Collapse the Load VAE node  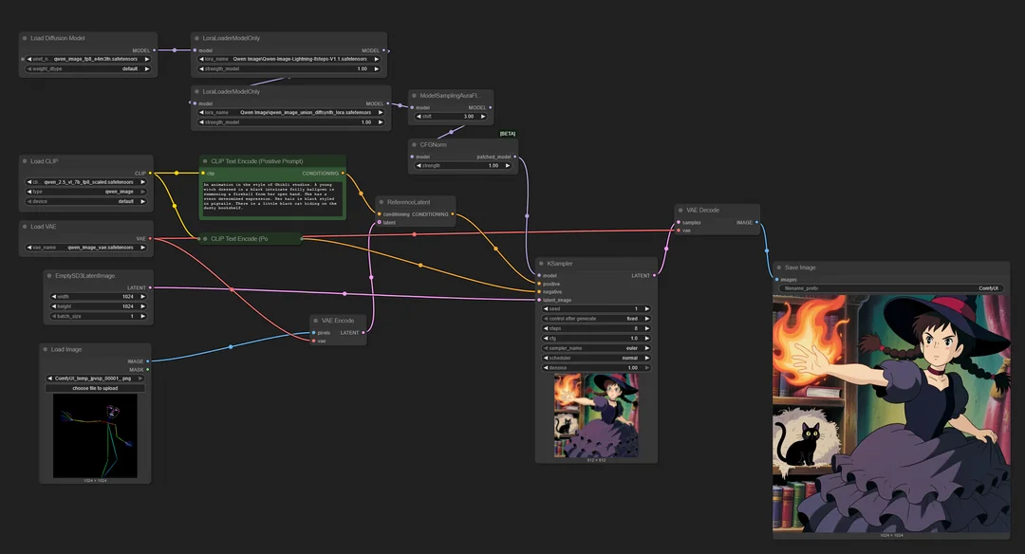(25, 226)
